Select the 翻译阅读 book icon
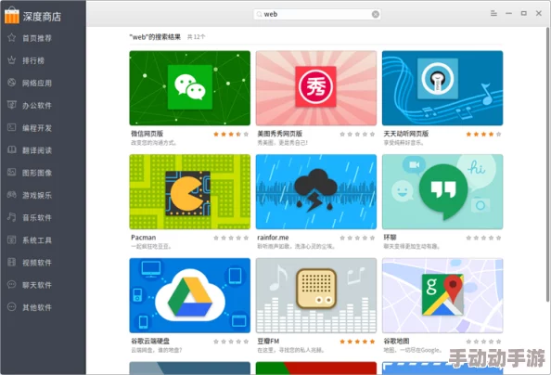Viewport: 551px width, 375px height. click(12, 149)
